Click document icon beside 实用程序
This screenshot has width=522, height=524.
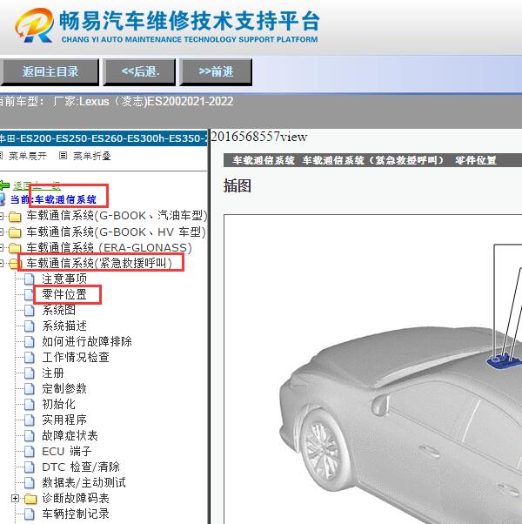click(30, 420)
